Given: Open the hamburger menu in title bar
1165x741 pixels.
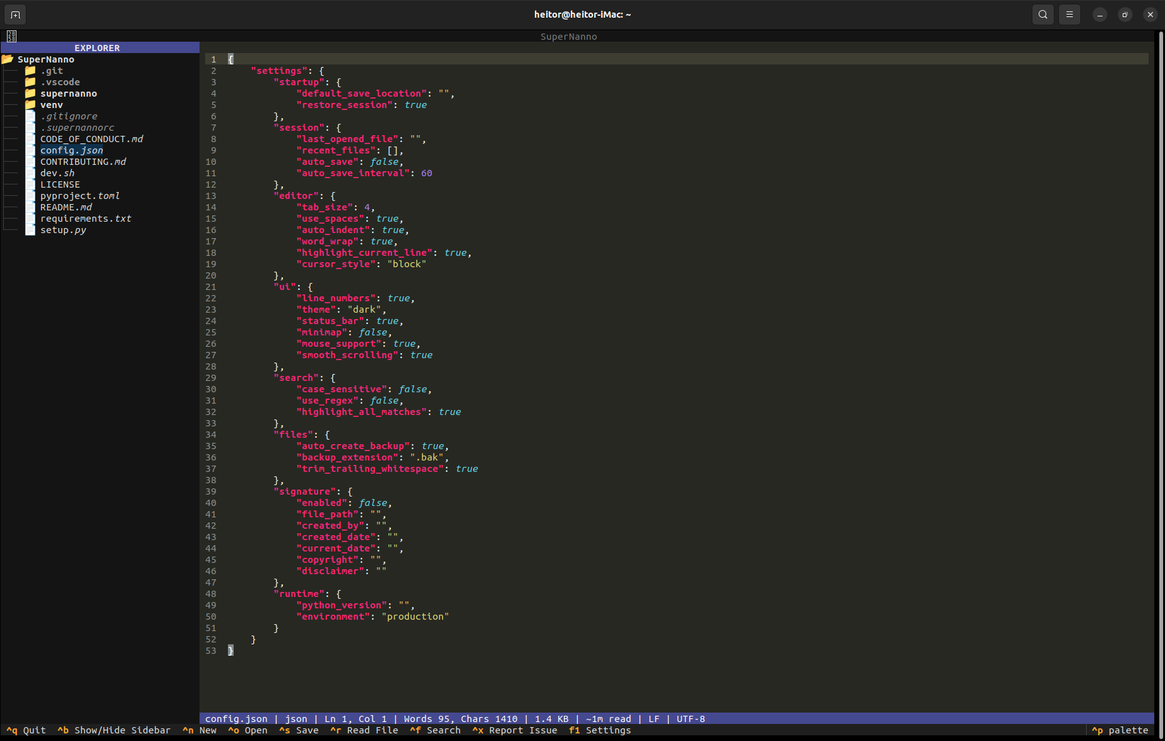Looking at the screenshot, I should pos(1070,15).
